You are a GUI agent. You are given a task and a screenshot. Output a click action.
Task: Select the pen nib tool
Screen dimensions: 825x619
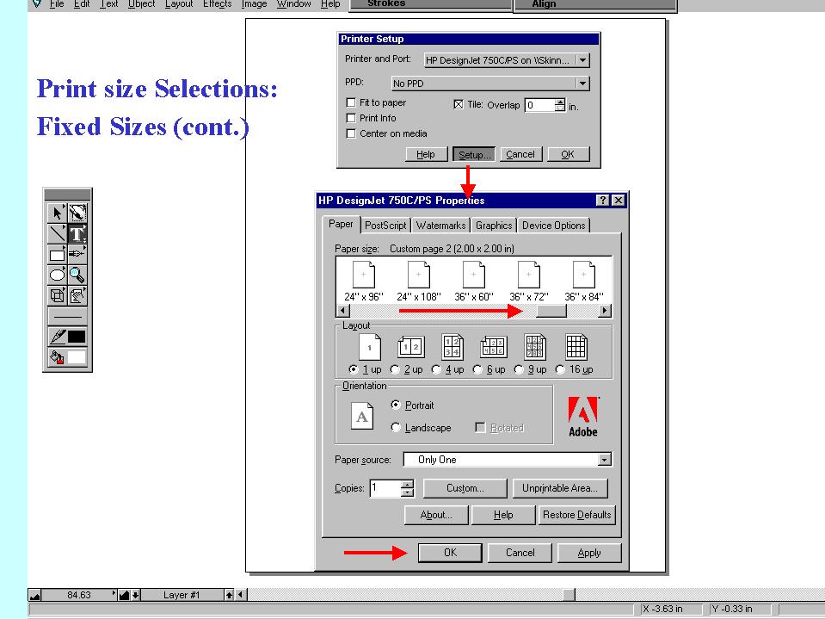tap(77, 254)
